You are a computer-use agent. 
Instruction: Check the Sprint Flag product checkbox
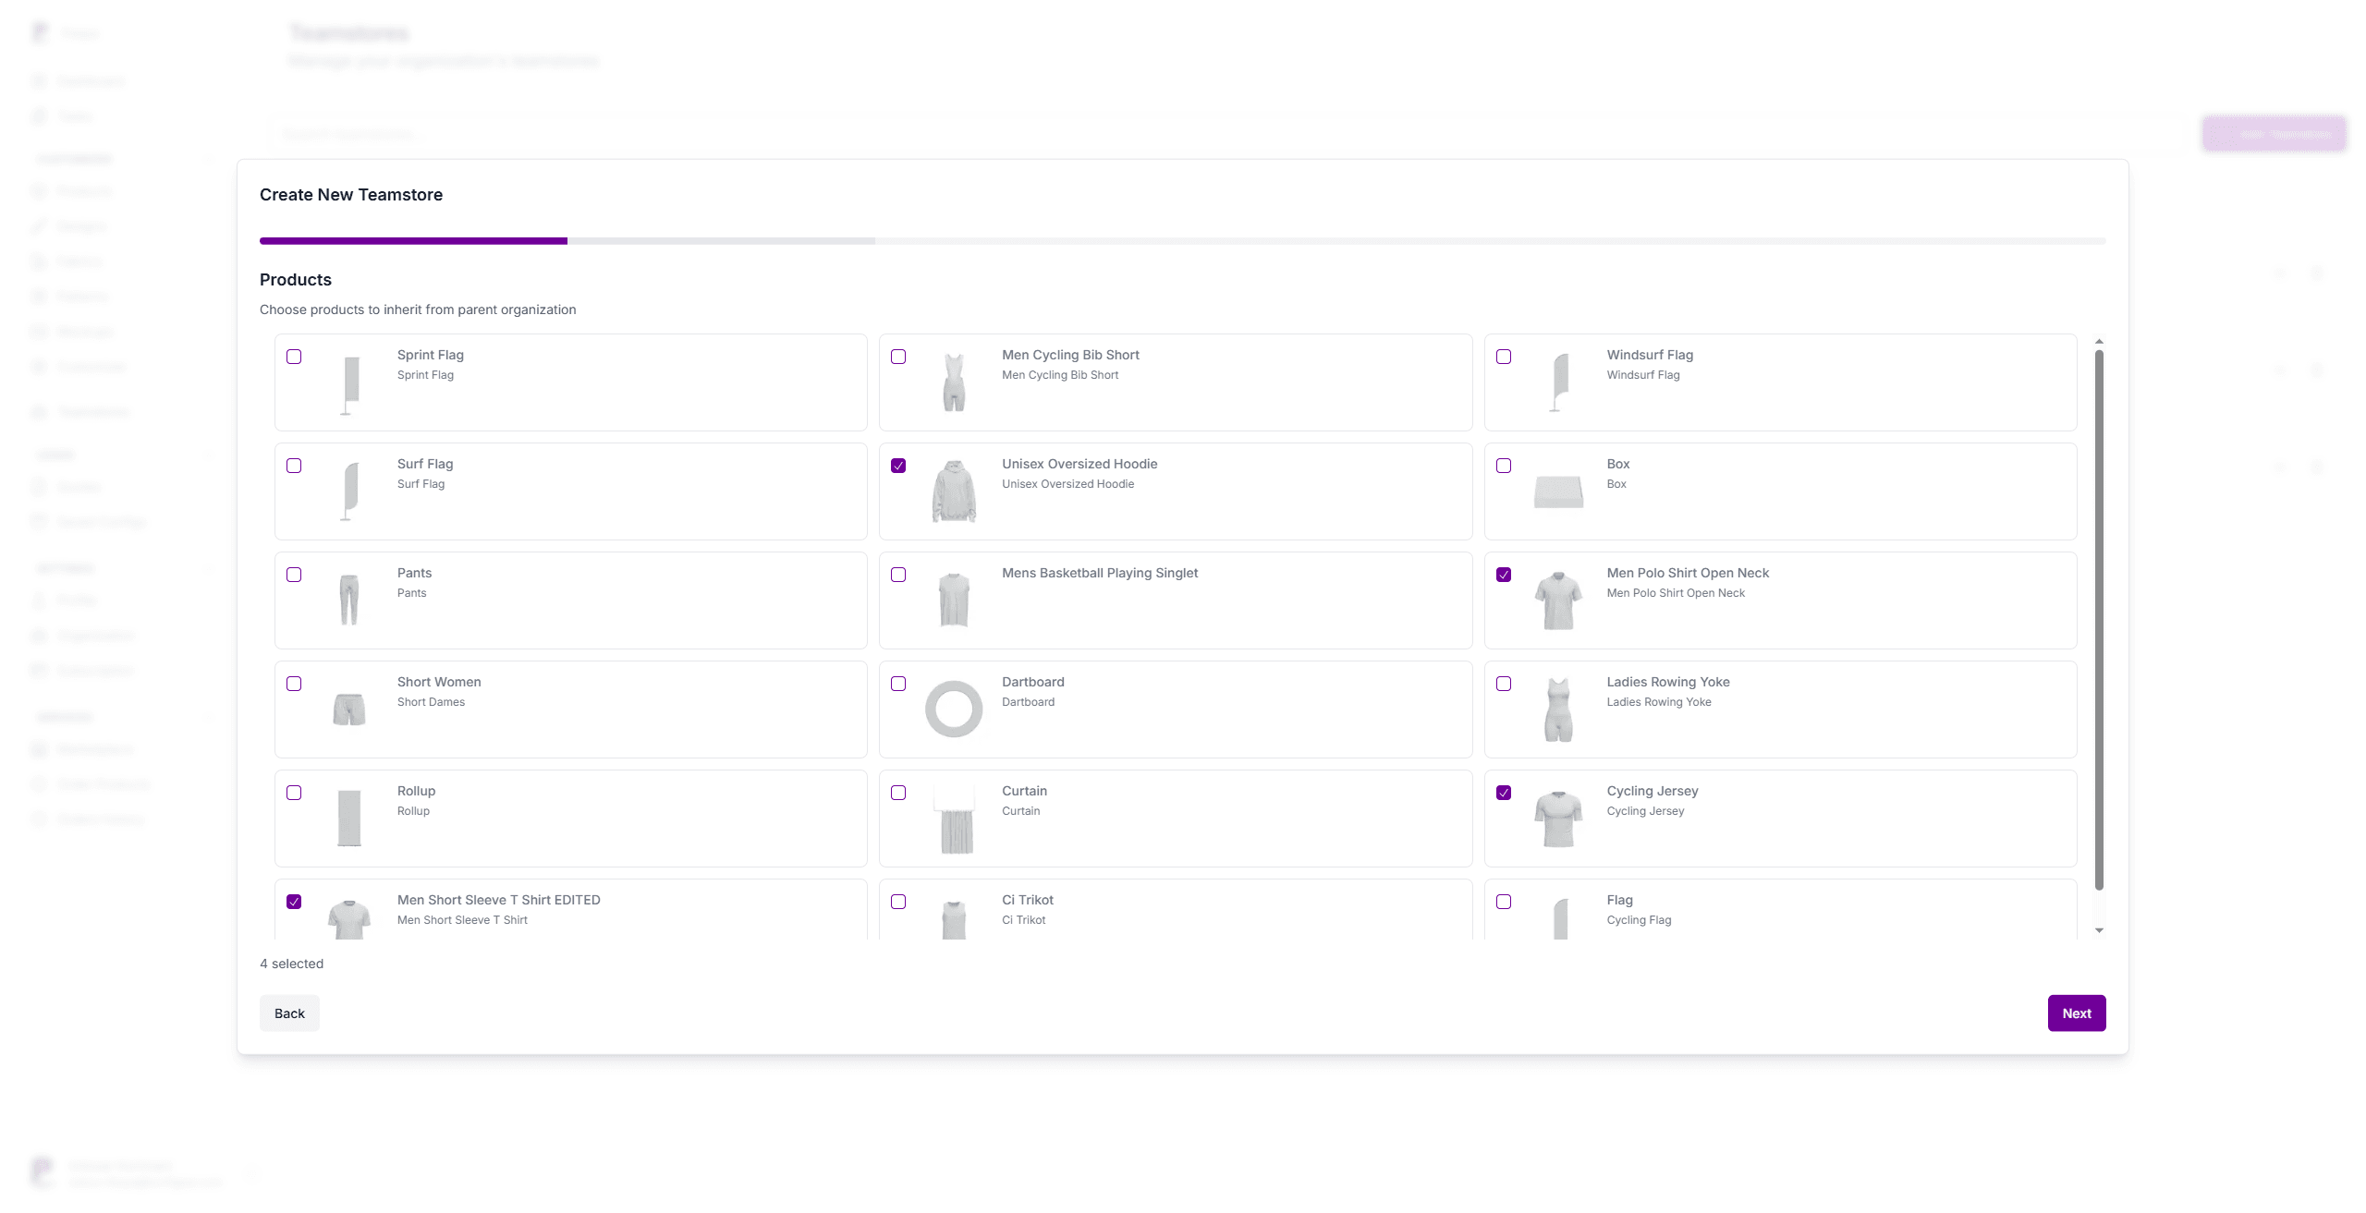coord(295,357)
